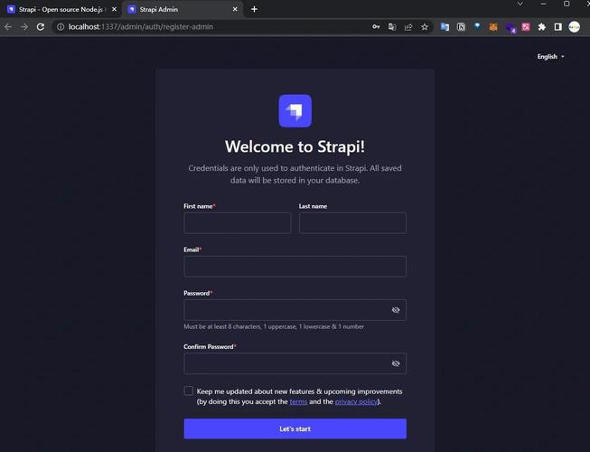Open the English language dropdown
The width and height of the screenshot is (590, 452).
coord(550,56)
